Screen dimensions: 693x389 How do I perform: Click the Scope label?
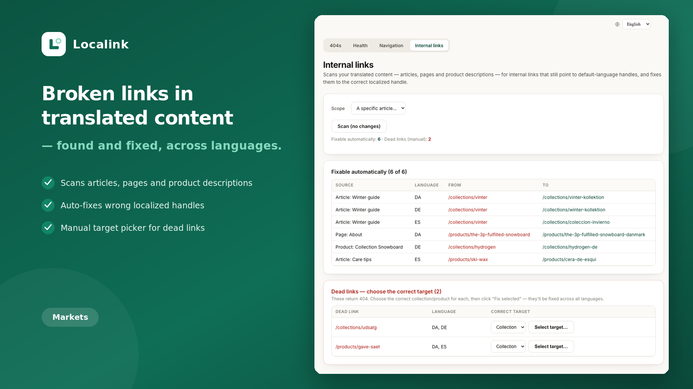tap(338, 108)
